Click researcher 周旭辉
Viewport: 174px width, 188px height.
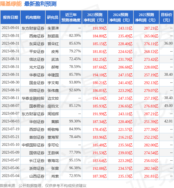(x=53, y=114)
